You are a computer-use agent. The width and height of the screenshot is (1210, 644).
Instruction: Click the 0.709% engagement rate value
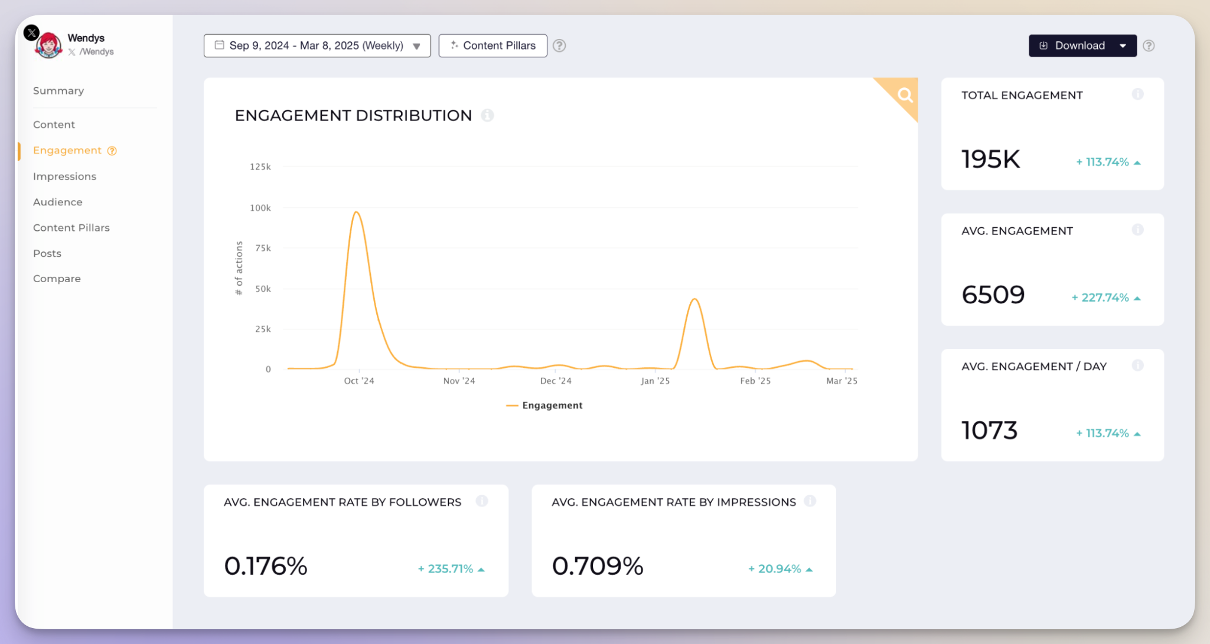(598, 566)
